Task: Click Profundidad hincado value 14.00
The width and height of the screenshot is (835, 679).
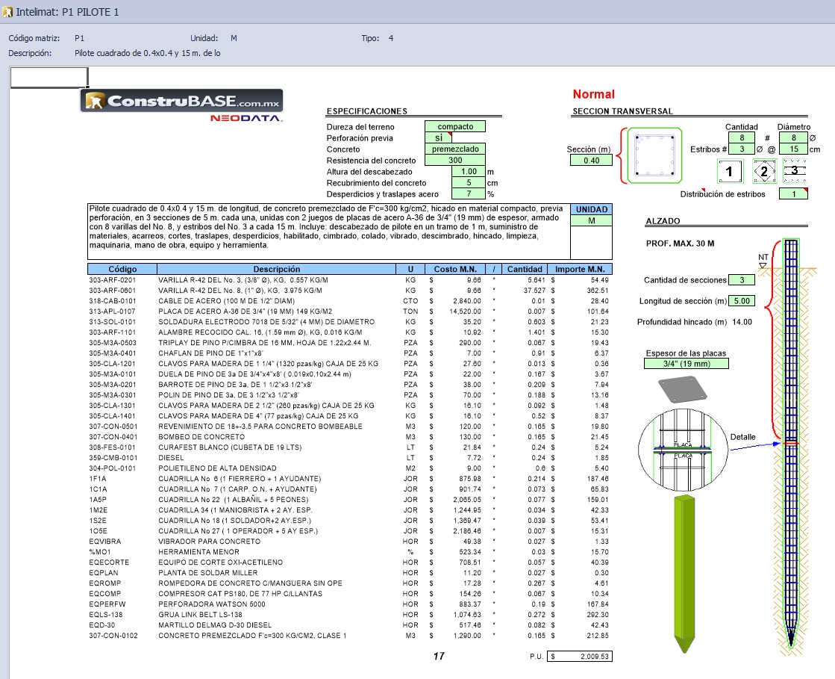Action: click(742, 322)
